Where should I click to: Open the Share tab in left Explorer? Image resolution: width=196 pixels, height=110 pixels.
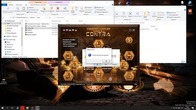[x=19, y=5]
